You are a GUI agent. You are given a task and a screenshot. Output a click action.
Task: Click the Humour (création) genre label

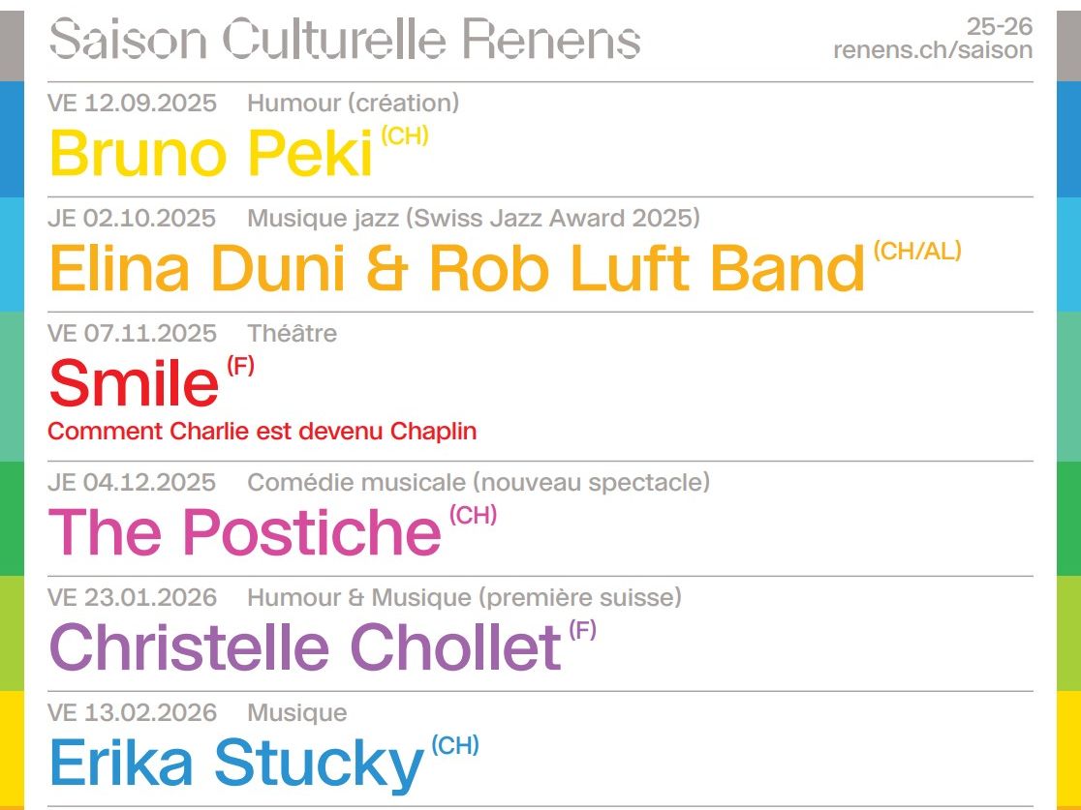coord(353,104)
